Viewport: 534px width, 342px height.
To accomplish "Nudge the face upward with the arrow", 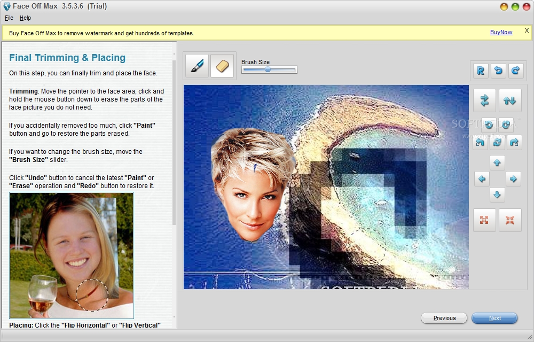I will [x=497, y=162].
